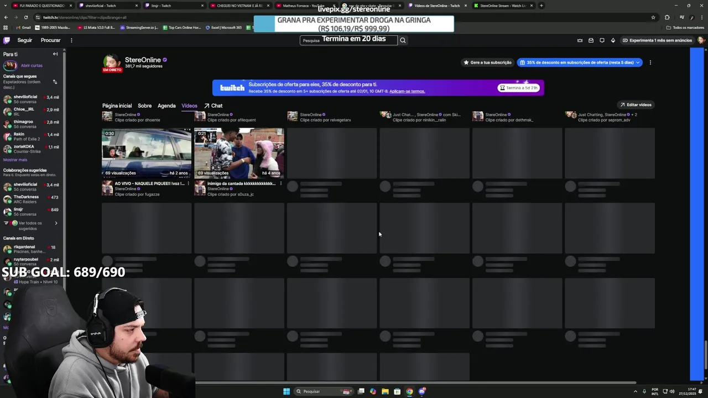
Task: Open the inimigo da cantada clip thumbnail
Action: tap(239, 153)
